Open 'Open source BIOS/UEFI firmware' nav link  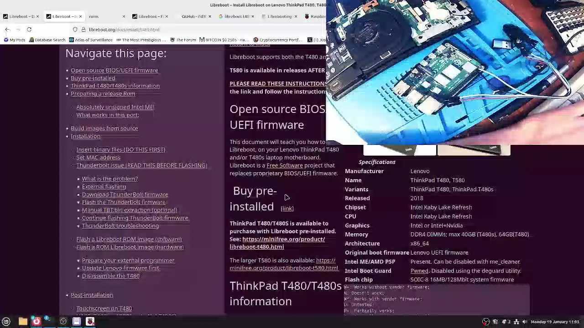[x=114, y=71]
